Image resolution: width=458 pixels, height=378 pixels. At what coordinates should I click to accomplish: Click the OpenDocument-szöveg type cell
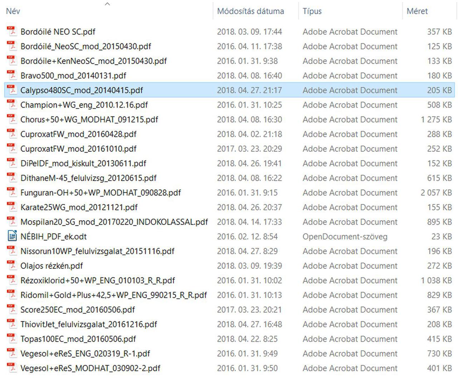pyautogui.click(x=345, y=237)
